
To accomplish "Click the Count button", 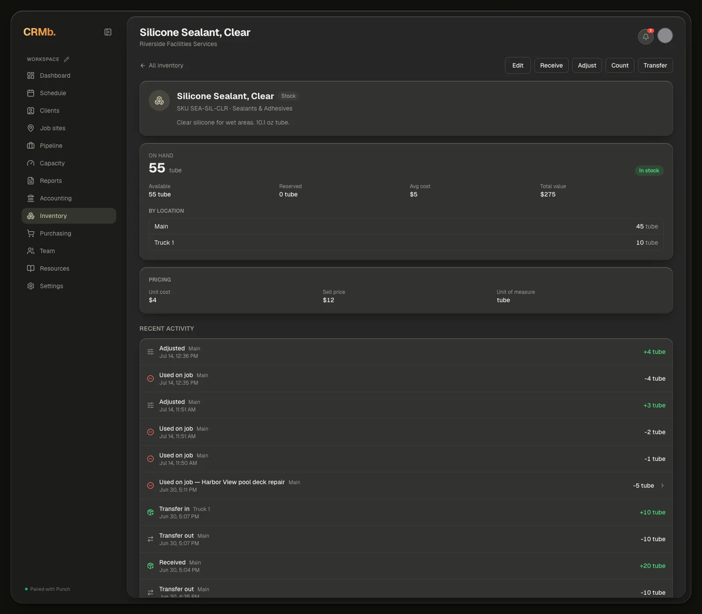I will [620, 65].
